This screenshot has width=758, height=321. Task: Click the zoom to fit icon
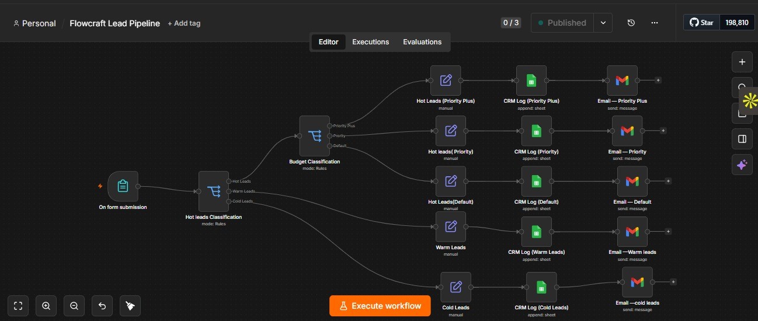[18, 305]
